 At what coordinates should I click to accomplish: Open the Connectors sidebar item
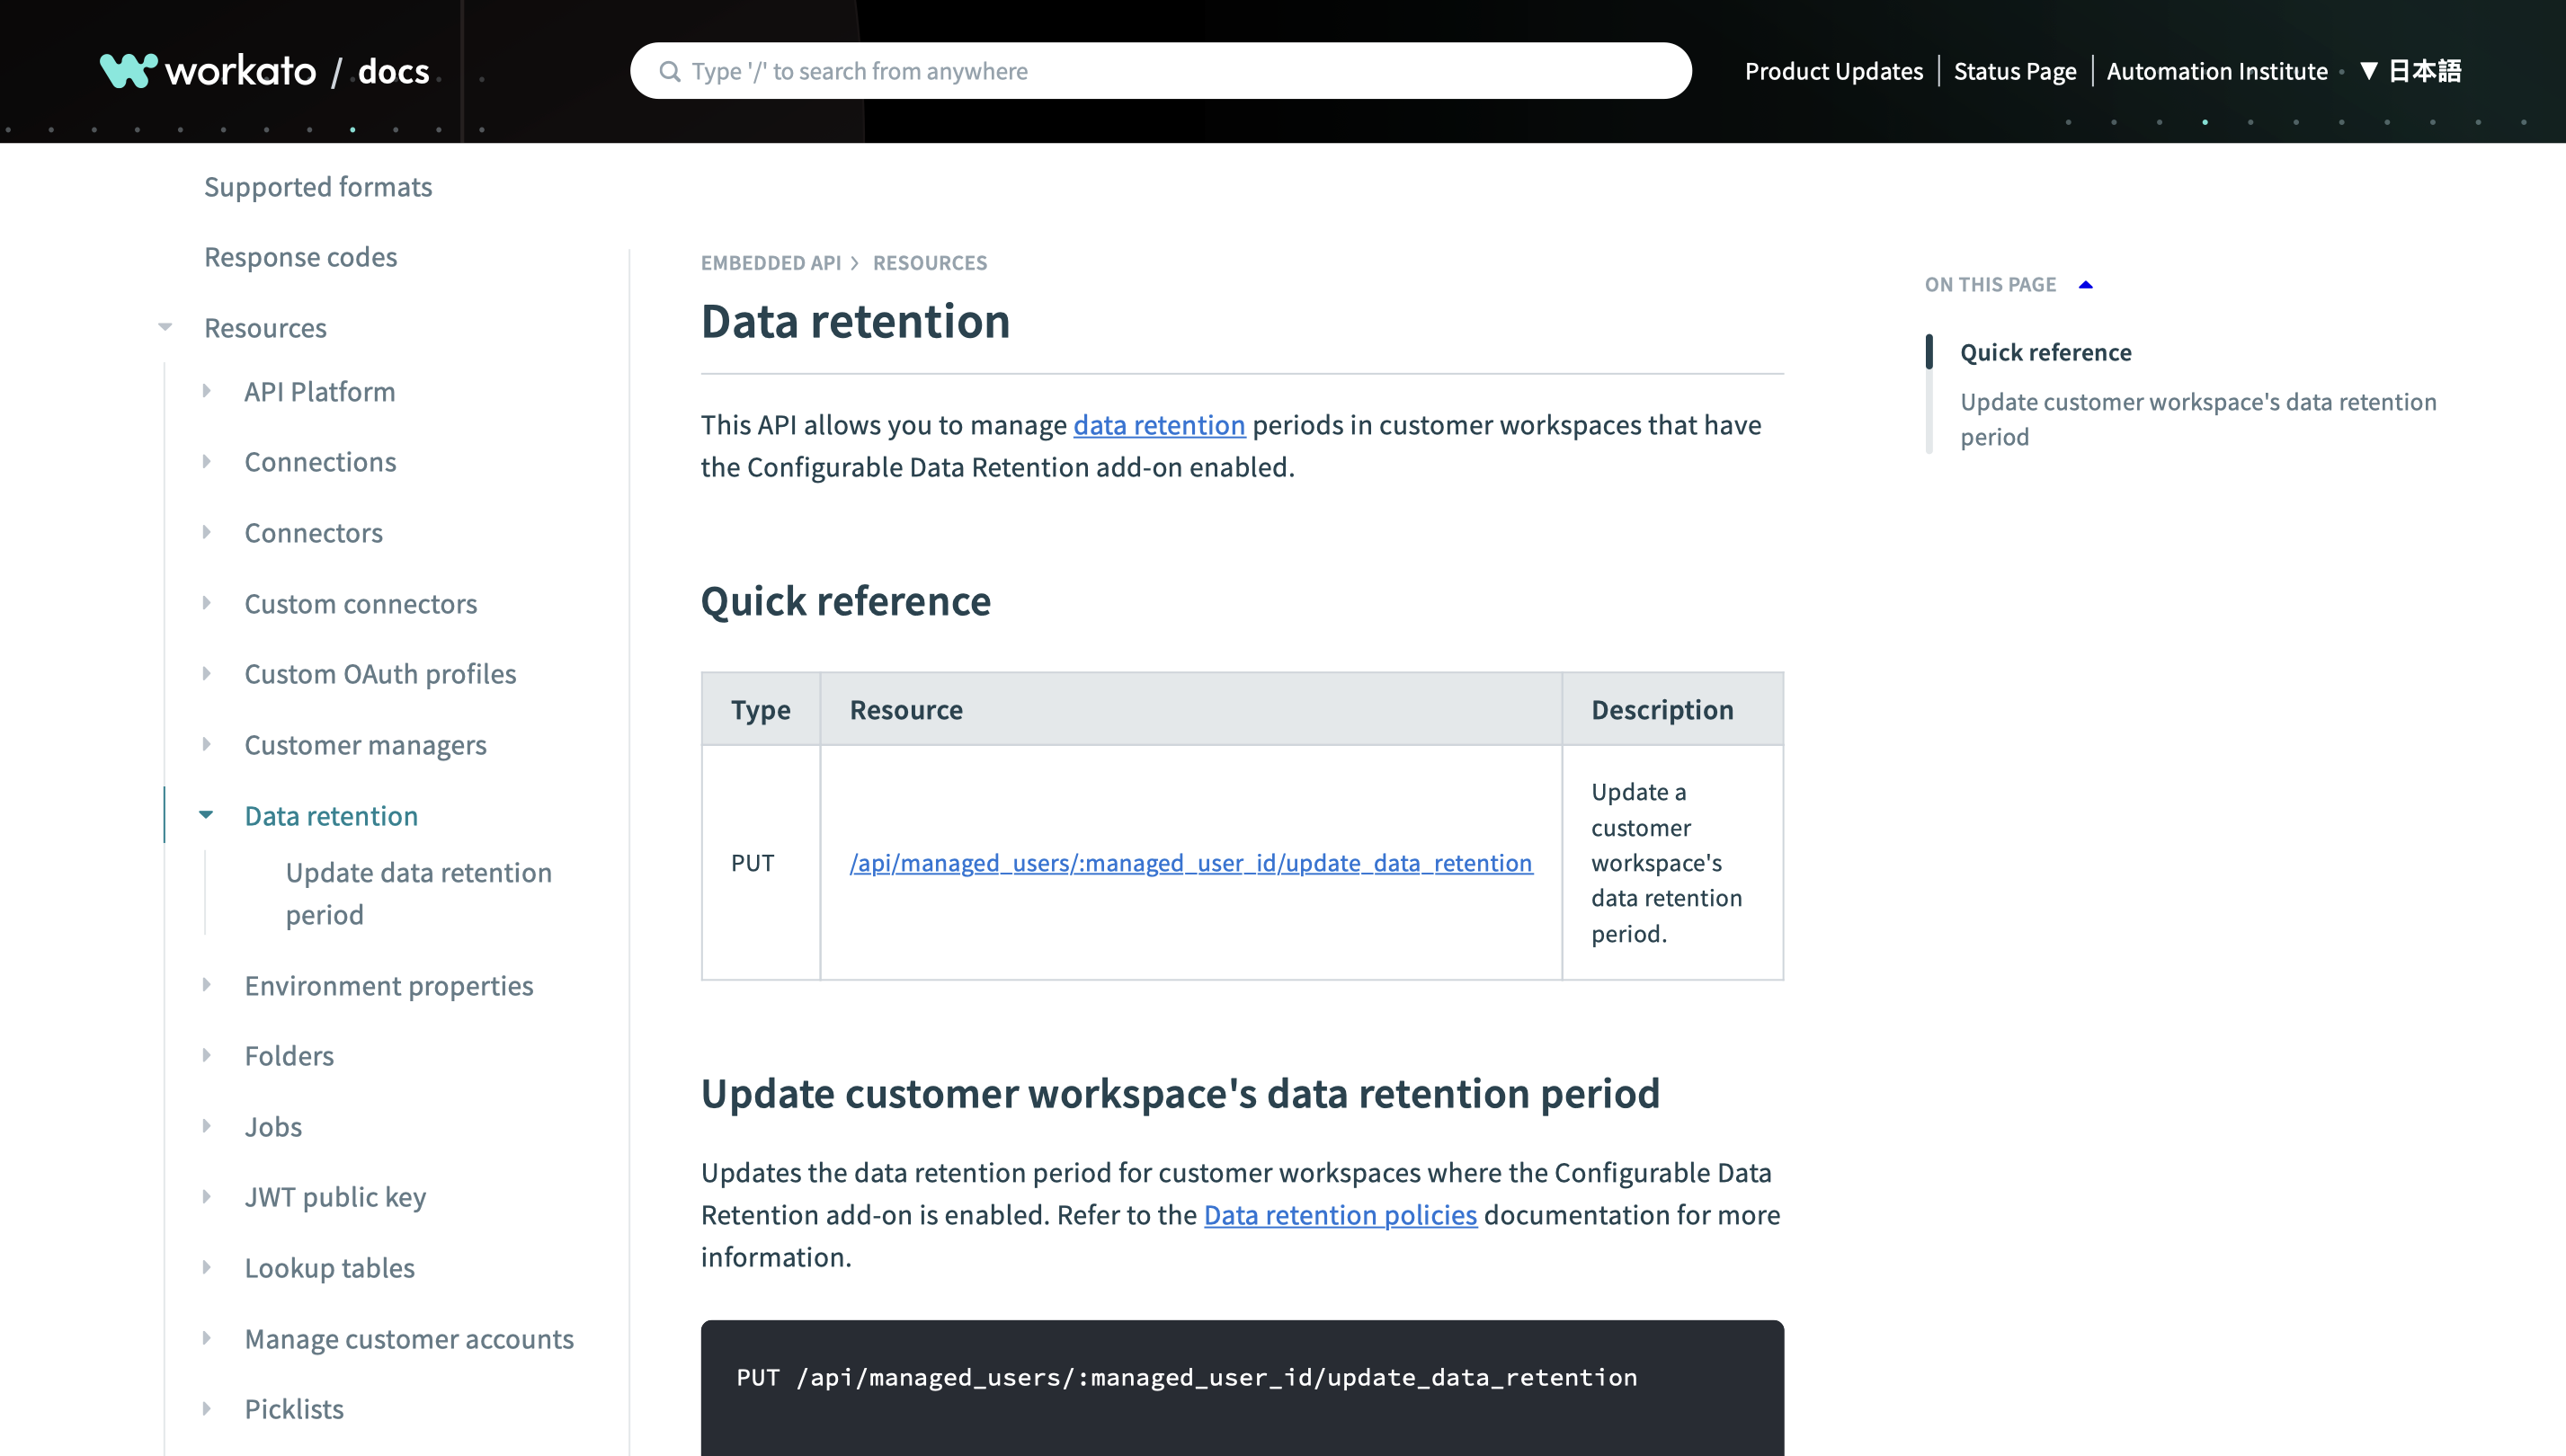(313, 533)
